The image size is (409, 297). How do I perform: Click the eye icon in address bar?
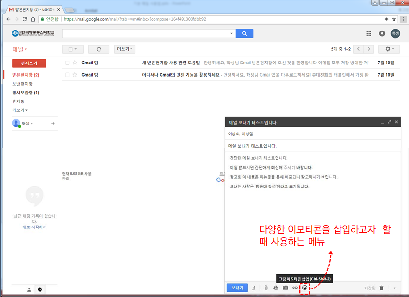click(x=386, y=19)
